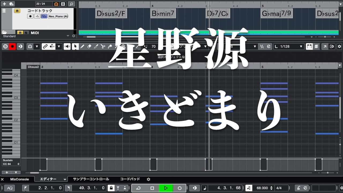
Task: Toggle Show Note Expression Data button
Action: (x=309, y=46)
